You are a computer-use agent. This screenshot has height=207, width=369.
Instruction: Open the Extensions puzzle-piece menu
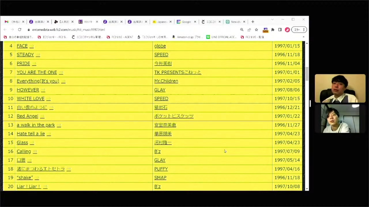(x=273, y=30)
